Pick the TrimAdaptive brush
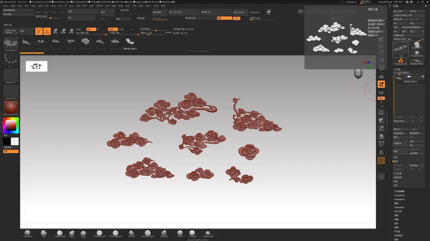 click(115, 234)
